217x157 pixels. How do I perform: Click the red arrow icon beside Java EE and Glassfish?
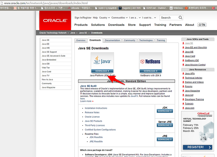pos(183,48)
